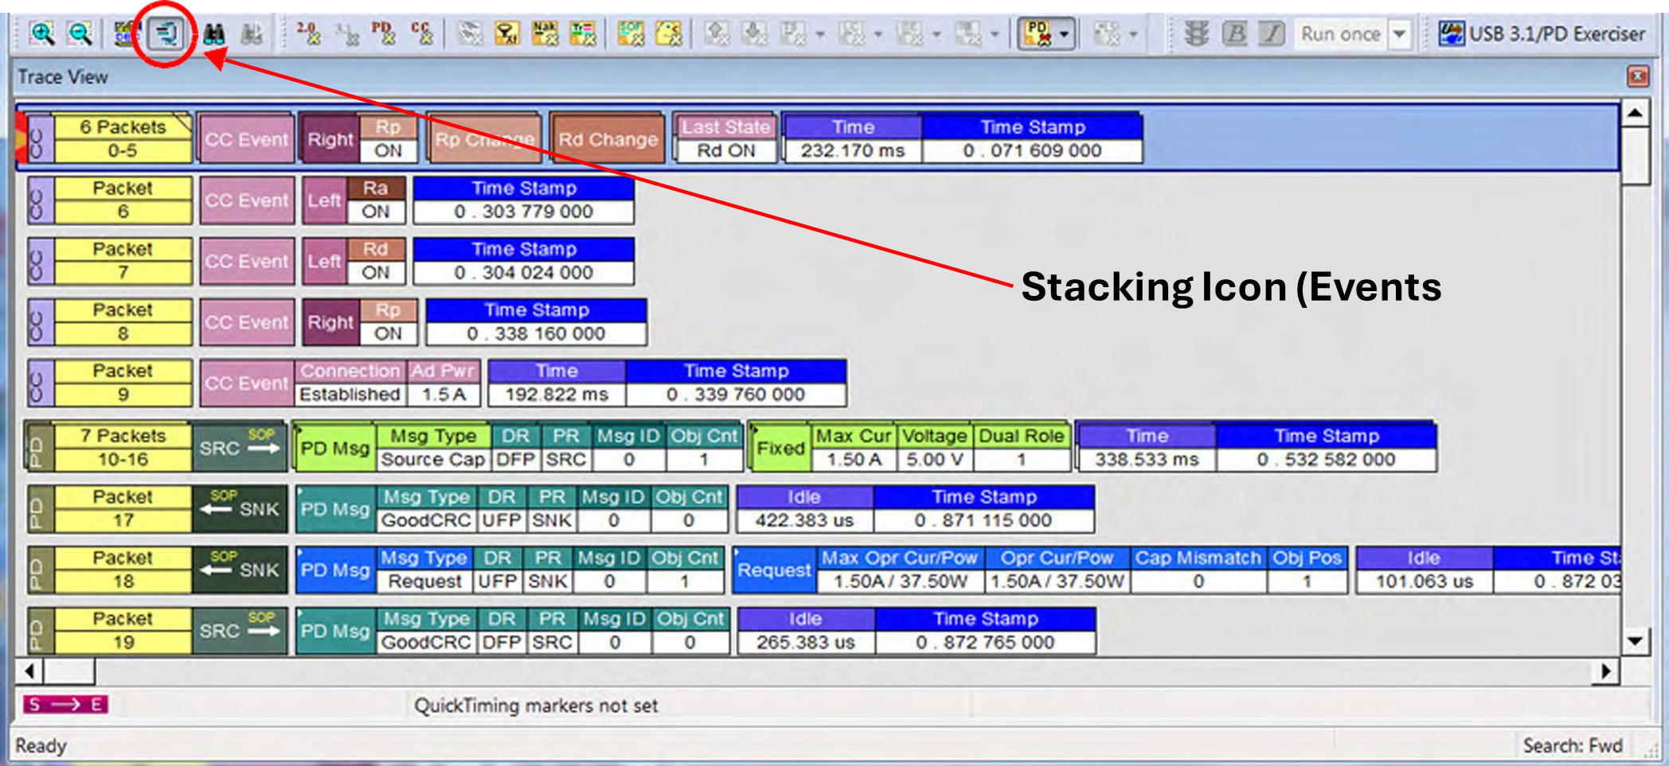Viewport: 1669px width, 766px height.
Task: Click the Request cell showing Max Opr Cur/Pow
Action: (774, 570)
